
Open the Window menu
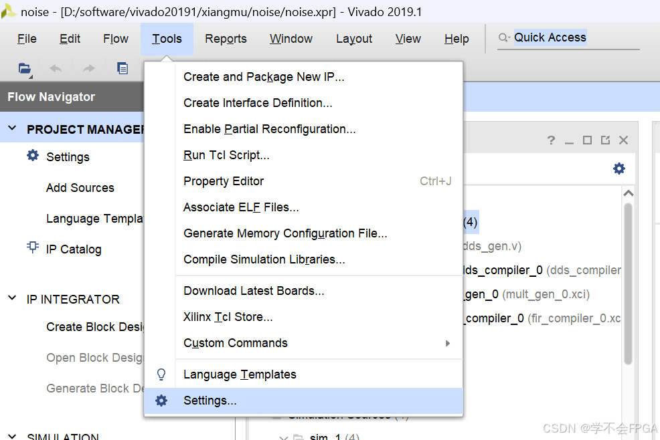click(291, 39)
